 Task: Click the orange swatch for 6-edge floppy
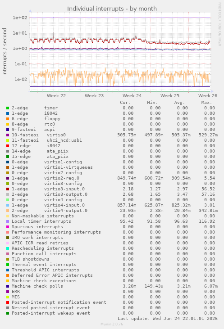tap(8, 119)
